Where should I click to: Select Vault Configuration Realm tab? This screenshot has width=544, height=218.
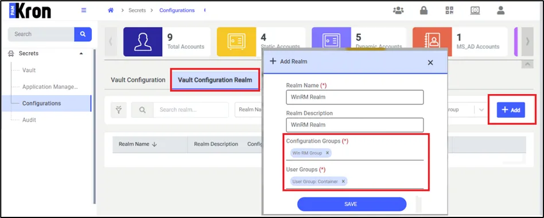pyautogui.click(x=215, y=80)
